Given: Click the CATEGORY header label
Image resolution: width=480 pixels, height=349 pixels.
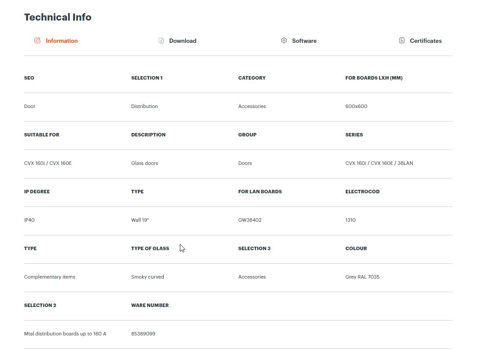Looking at the screenshot, I should (252, 78).
